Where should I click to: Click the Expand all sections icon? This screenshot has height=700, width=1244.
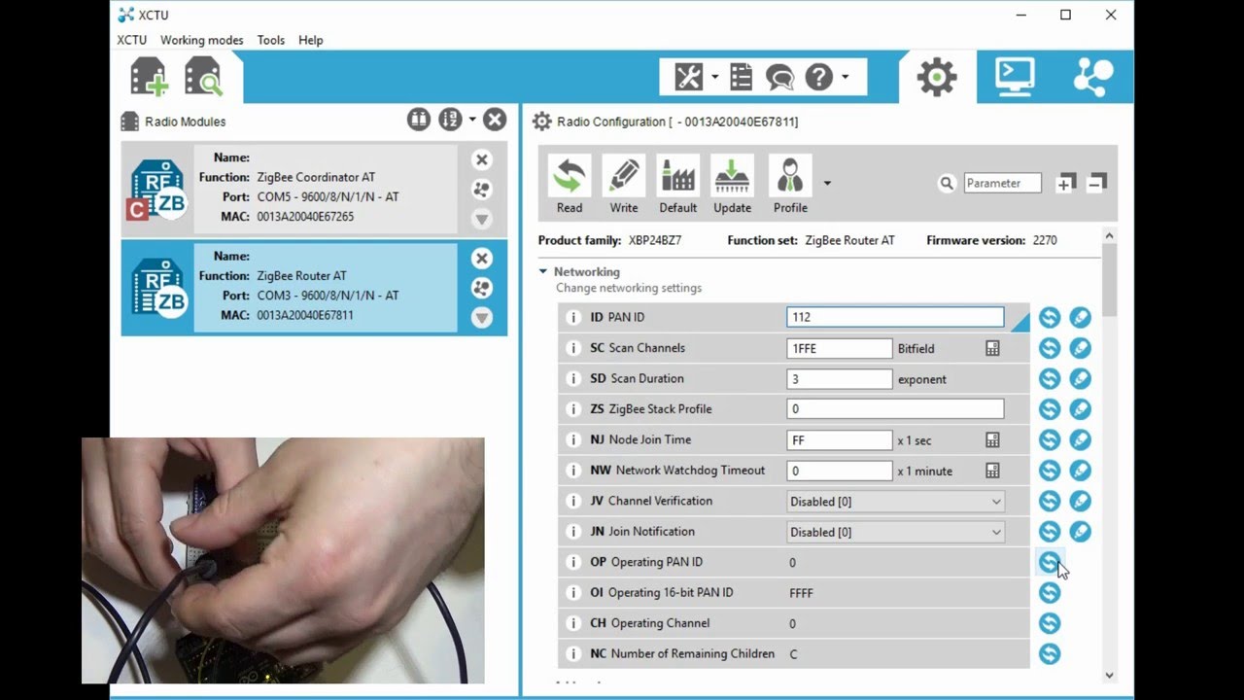tap(1066, 183)
